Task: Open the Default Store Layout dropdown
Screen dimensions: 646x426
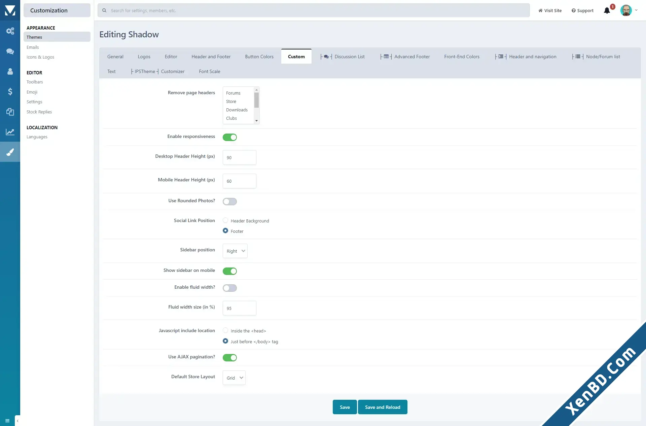Action: (x=234, y=378)
